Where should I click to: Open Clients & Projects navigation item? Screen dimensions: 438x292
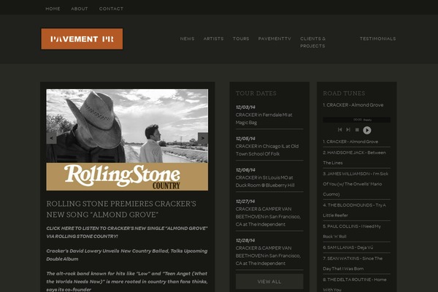(x=313, y=42)
